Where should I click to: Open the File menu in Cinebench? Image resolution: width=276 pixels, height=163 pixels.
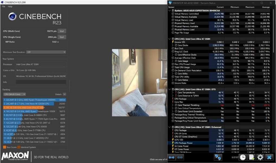click(x=4, y=6)
